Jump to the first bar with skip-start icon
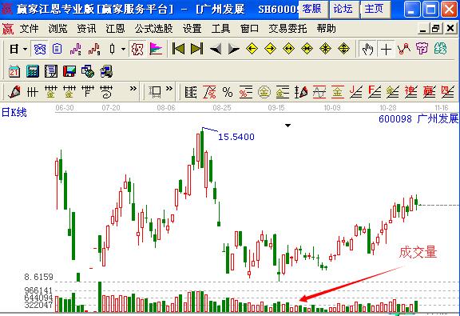The height and width of the screenshot is (316, 460). coord(178,49)
